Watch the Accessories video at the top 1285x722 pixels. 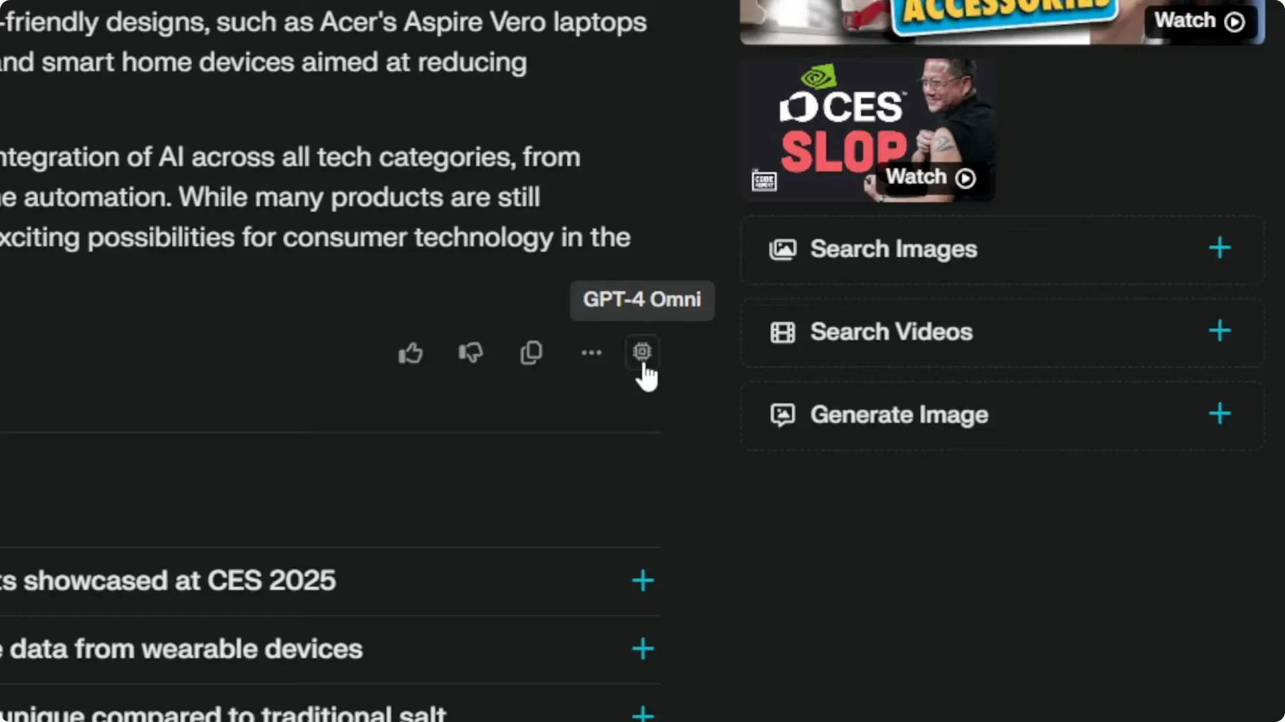point(1197,20)
